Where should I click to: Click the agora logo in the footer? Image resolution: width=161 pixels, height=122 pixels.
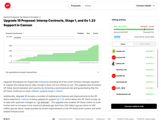(7, 119)
